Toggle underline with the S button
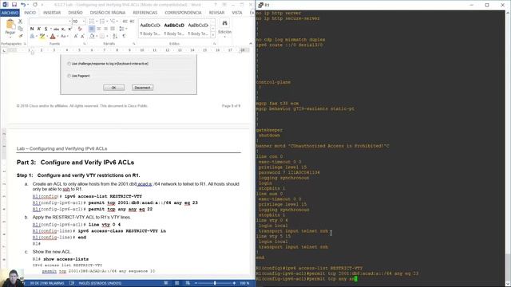Image resolution: width=511 pixels, height=287 pixels. [46, 29]
